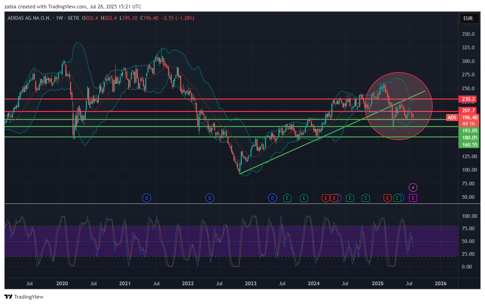The height and width of the screenshot is (304, 485).
Task: Click the 2021 time axis label
Action: (125, 284)
